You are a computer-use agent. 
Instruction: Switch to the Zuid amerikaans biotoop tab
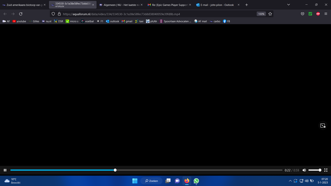(x=23, y=5)
